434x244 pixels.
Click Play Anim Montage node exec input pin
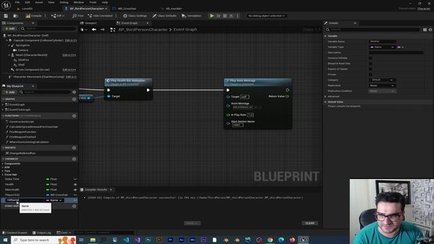(228, 90)
